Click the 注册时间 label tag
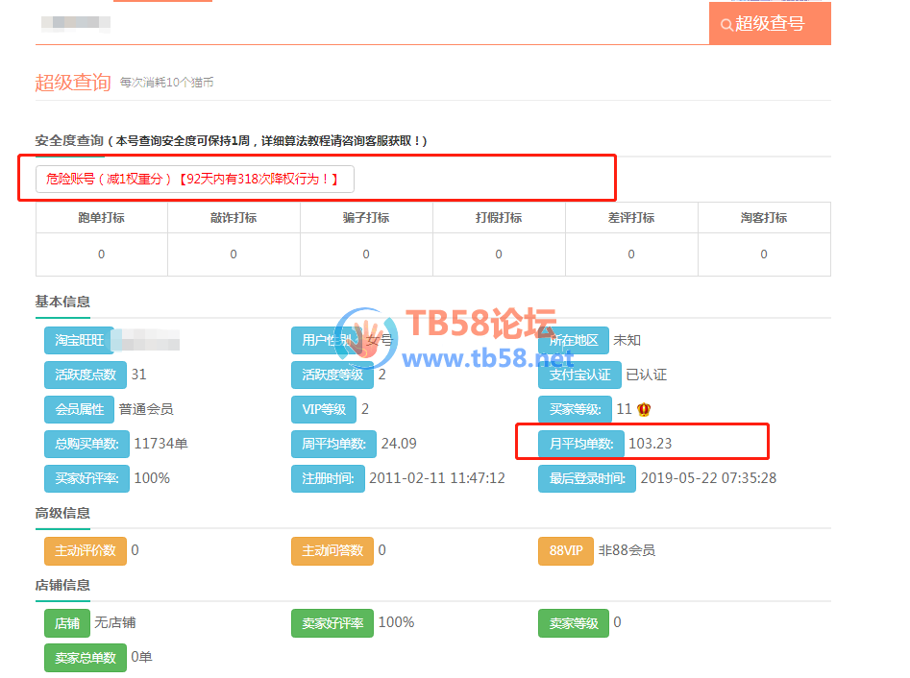The image size is (910, 678). 327,478
